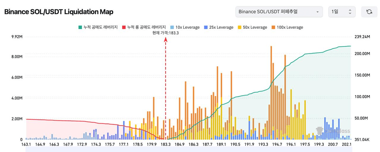Screen dimensions: 380x152
Task: Toggle the 누적 롱 공매도 레버리지 legend series
Action: (x=144, y=27)
